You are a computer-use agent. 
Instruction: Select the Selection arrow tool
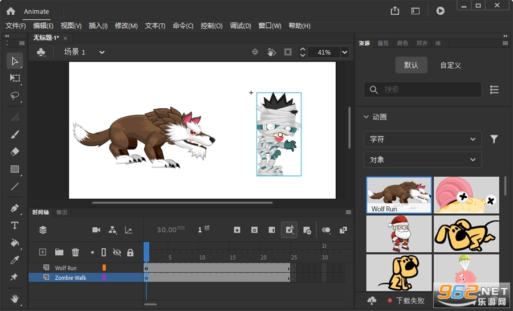(15, 61)
